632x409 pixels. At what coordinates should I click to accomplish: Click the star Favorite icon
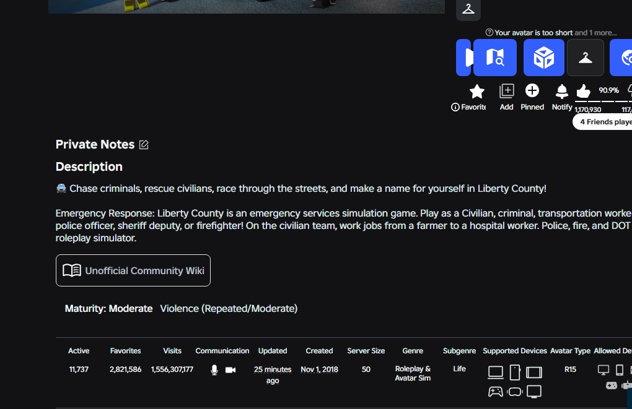(x=477, y=92)
